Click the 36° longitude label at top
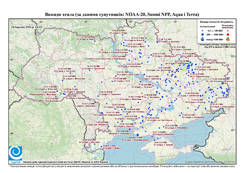This screenshot has height=173, width=244. [175, 22]
